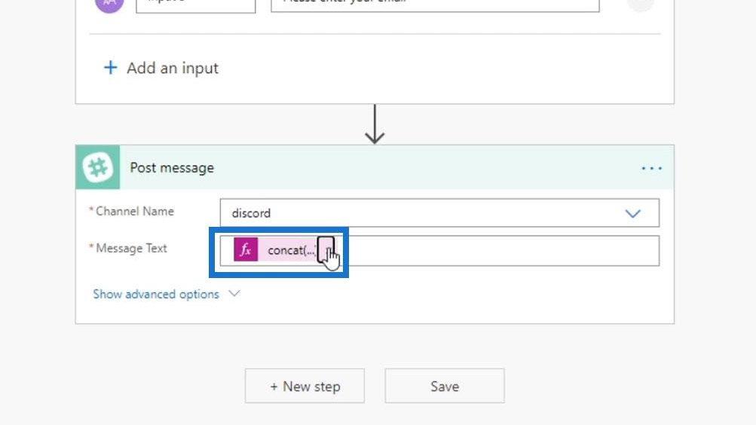
Task: Remove the concat expression token with its x
Action: [x=326, y=249]
